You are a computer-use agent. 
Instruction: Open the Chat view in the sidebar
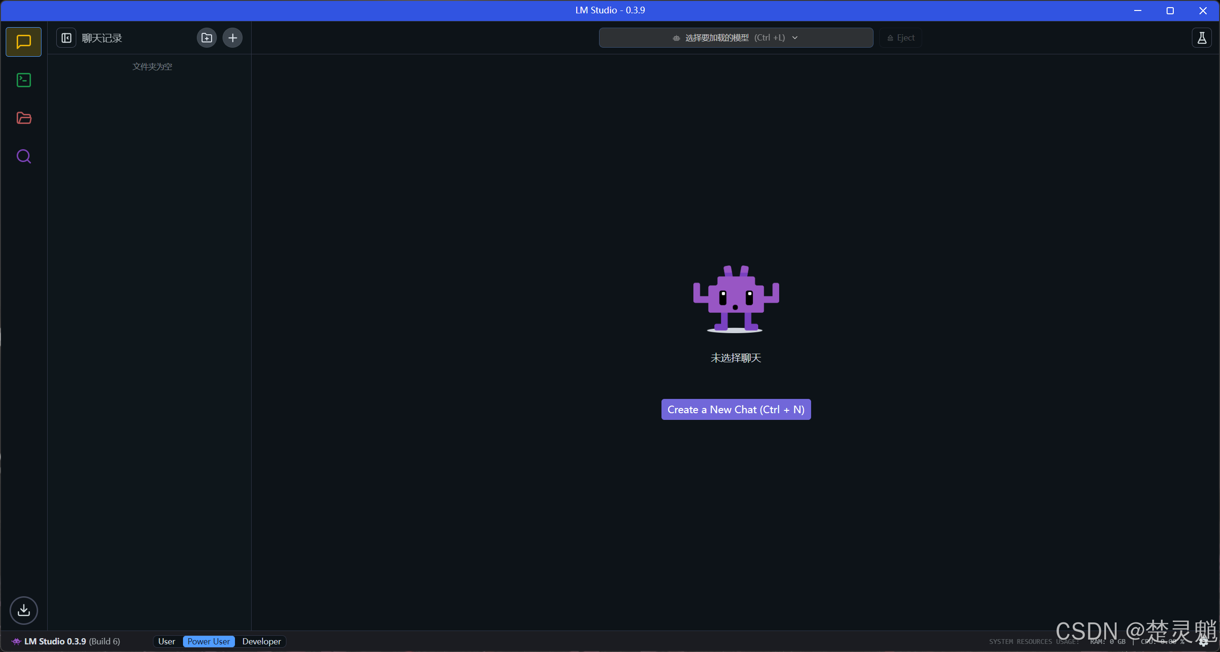[x=23, y=42]
